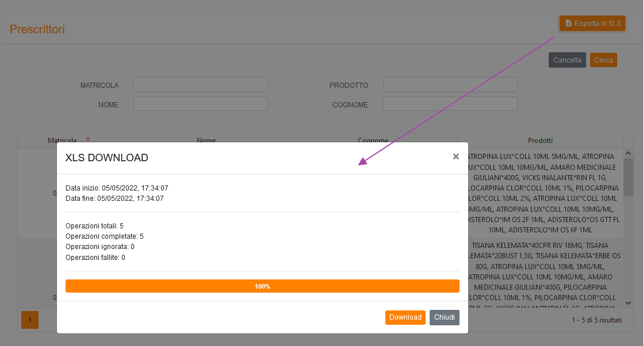The height and width of the screenshot is (346, 643).
Task: Click the 100% orange progress bar
Action: (x=262, y=286)
